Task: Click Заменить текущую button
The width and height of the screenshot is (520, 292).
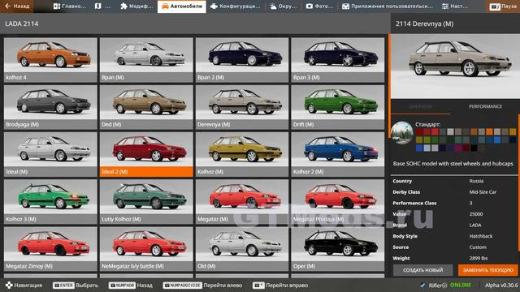Action: coord(487,270)
